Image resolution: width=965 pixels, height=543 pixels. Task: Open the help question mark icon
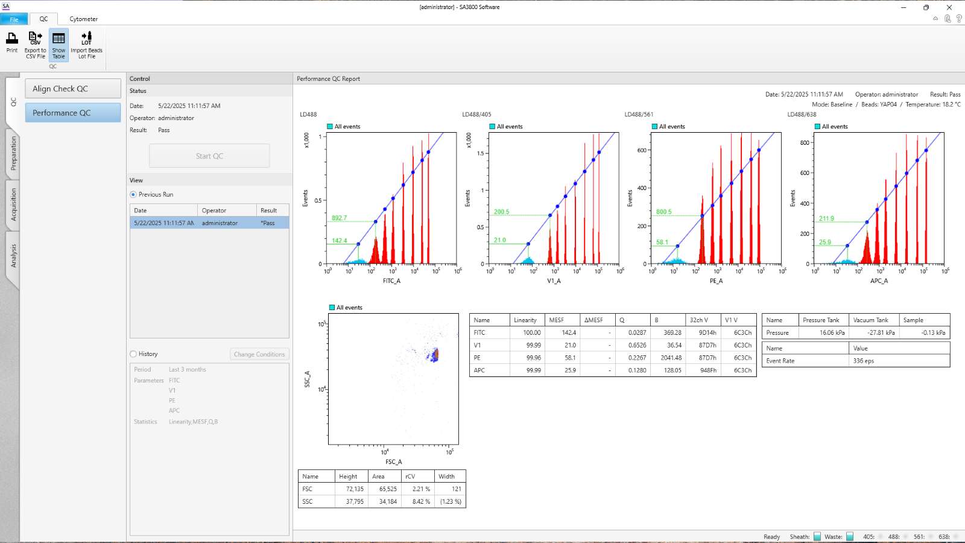[959, 19]
